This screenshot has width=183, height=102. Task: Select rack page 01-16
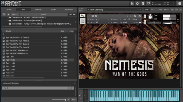click(x=147, y=10)
